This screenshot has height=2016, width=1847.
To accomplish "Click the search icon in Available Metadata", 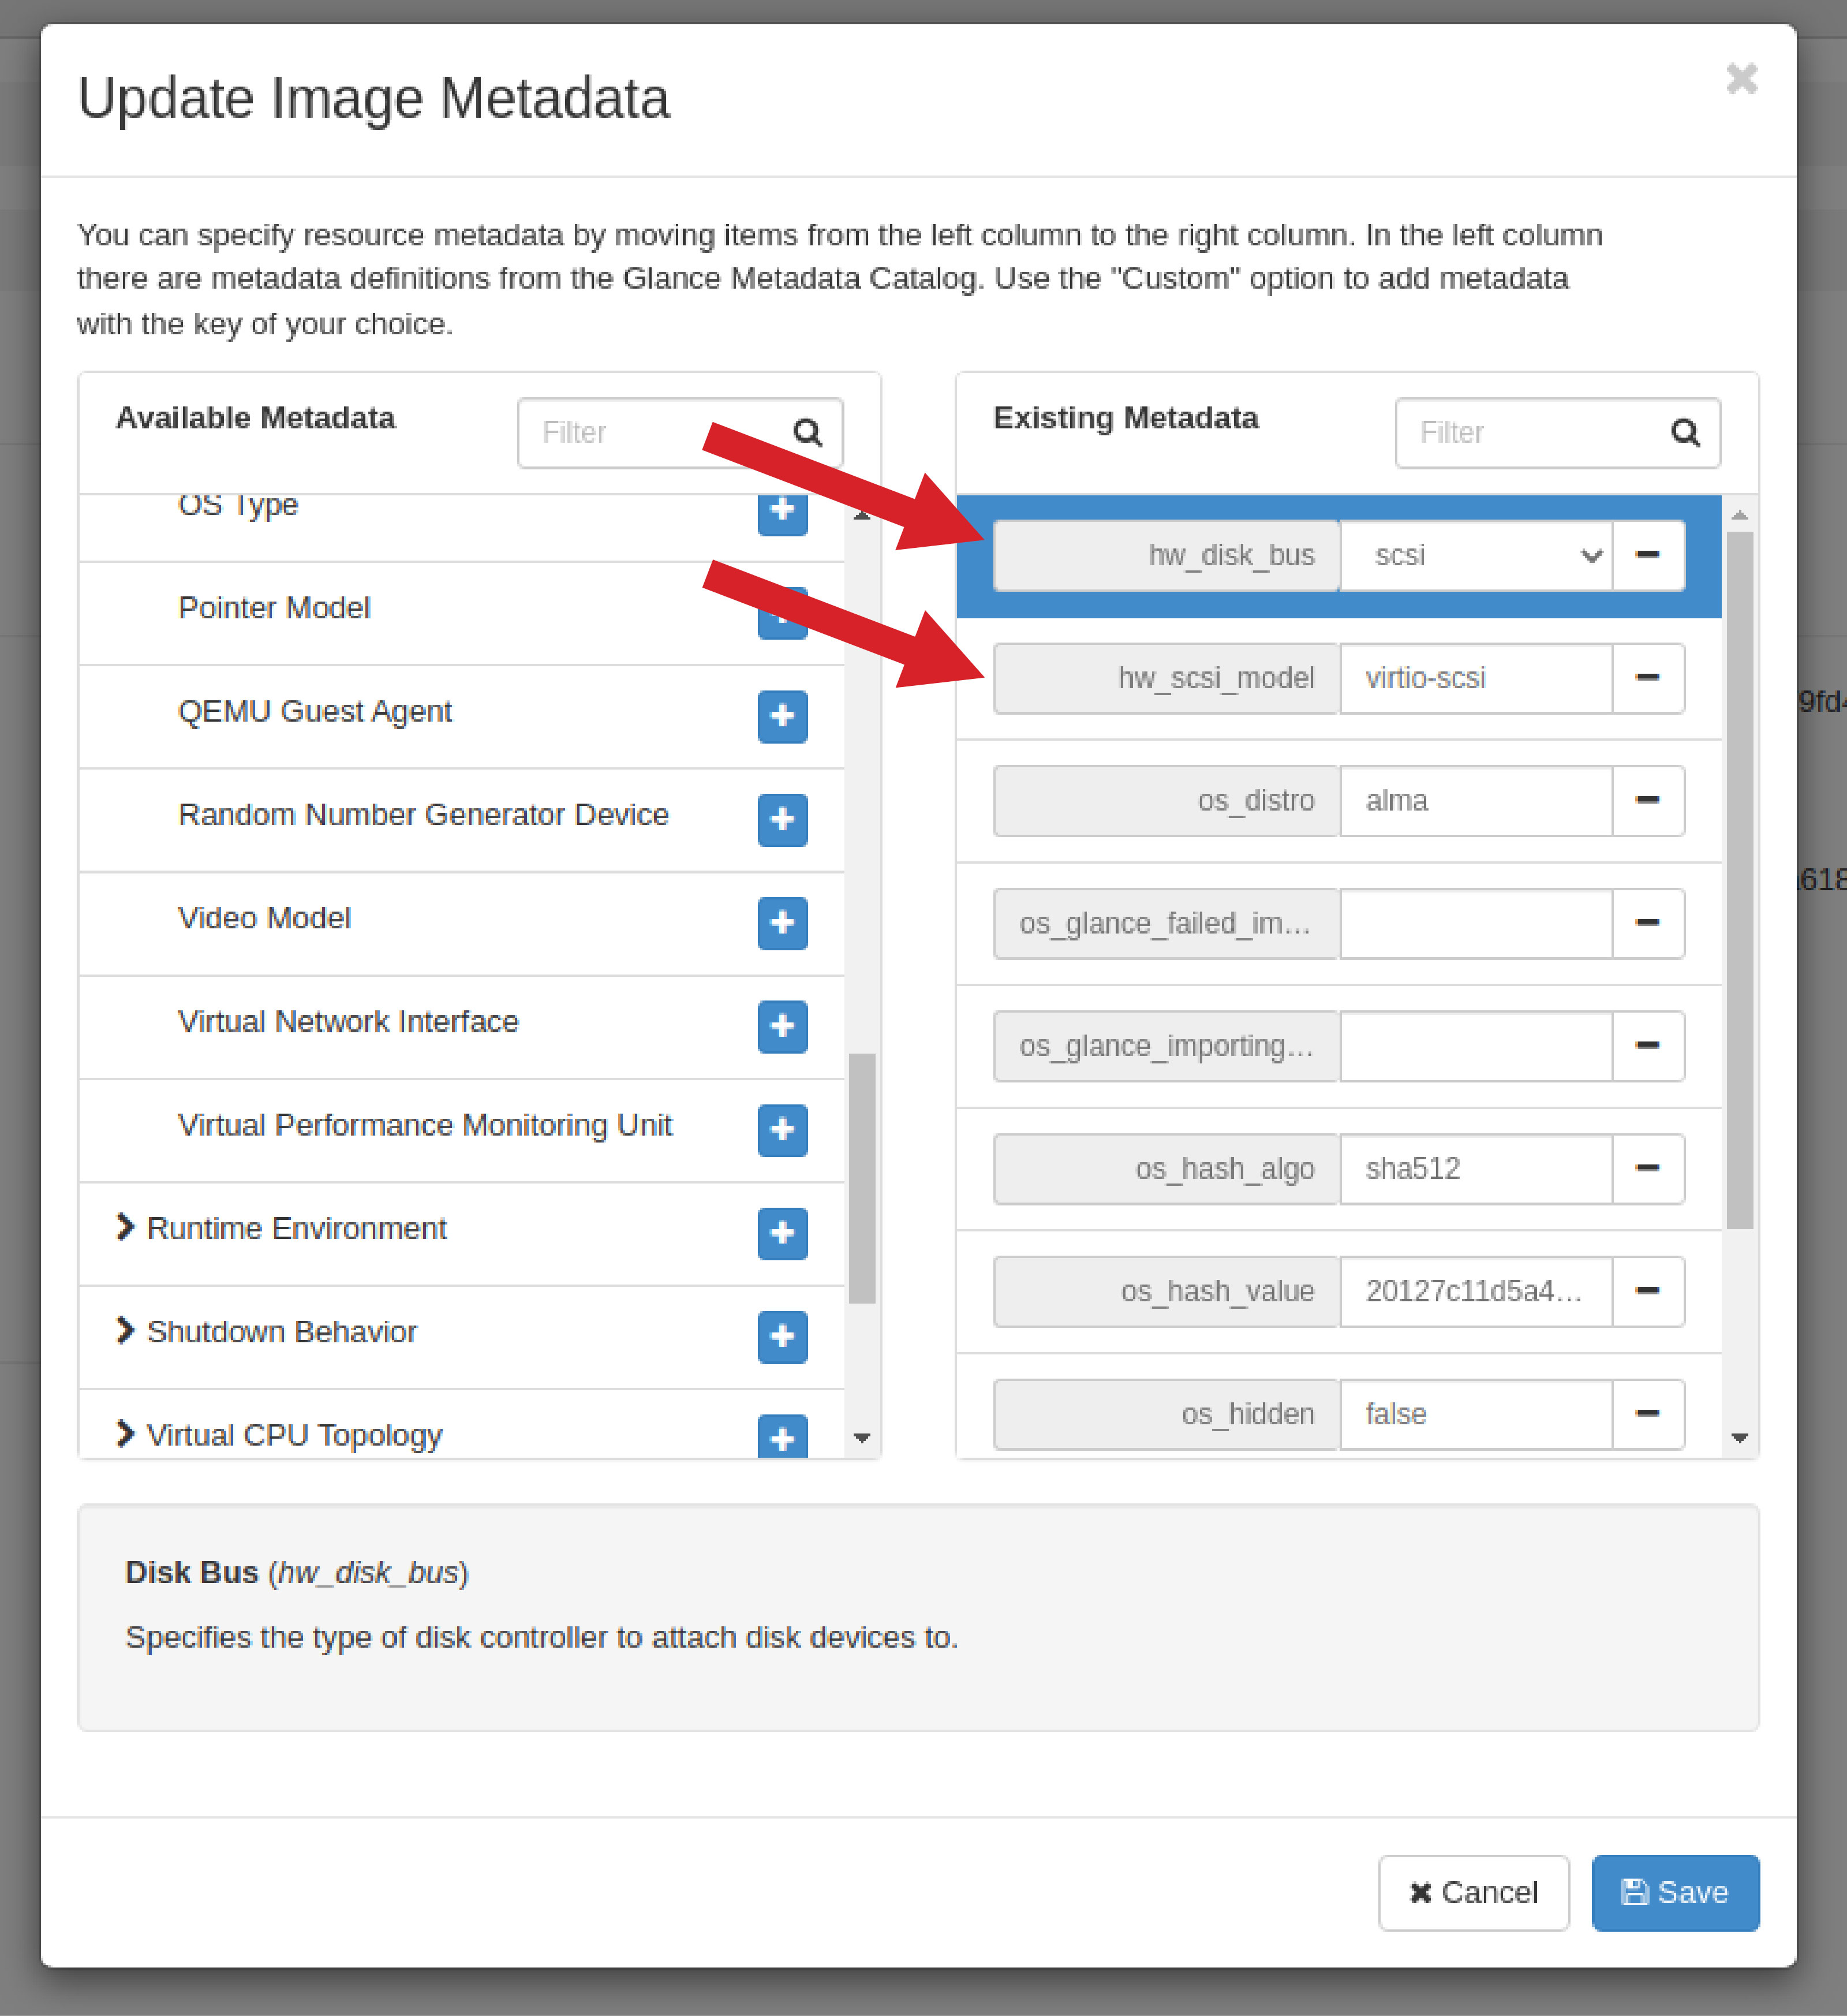I will click(x=806, y=432).
